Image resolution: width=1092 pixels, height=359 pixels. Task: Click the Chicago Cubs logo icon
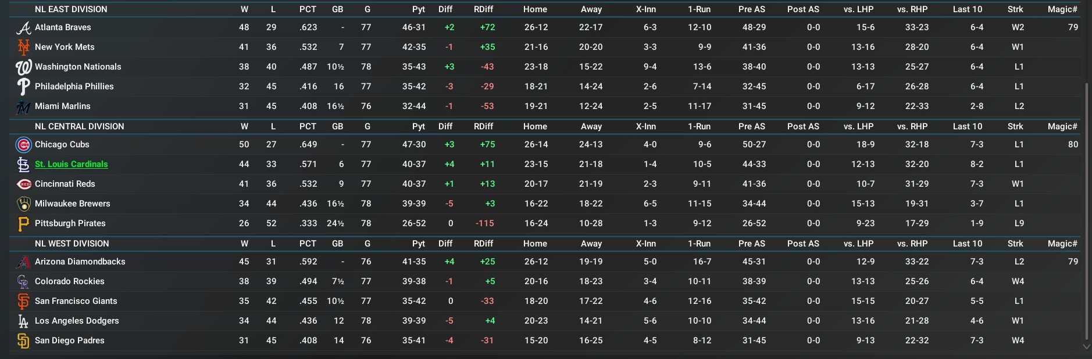click(23, 145)
